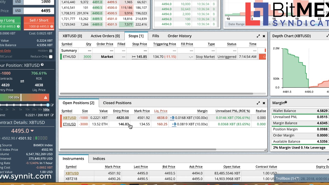This screenshot has height=185, width=329.
Task: Click the 100x leverage slider handle
Action: 48,105
